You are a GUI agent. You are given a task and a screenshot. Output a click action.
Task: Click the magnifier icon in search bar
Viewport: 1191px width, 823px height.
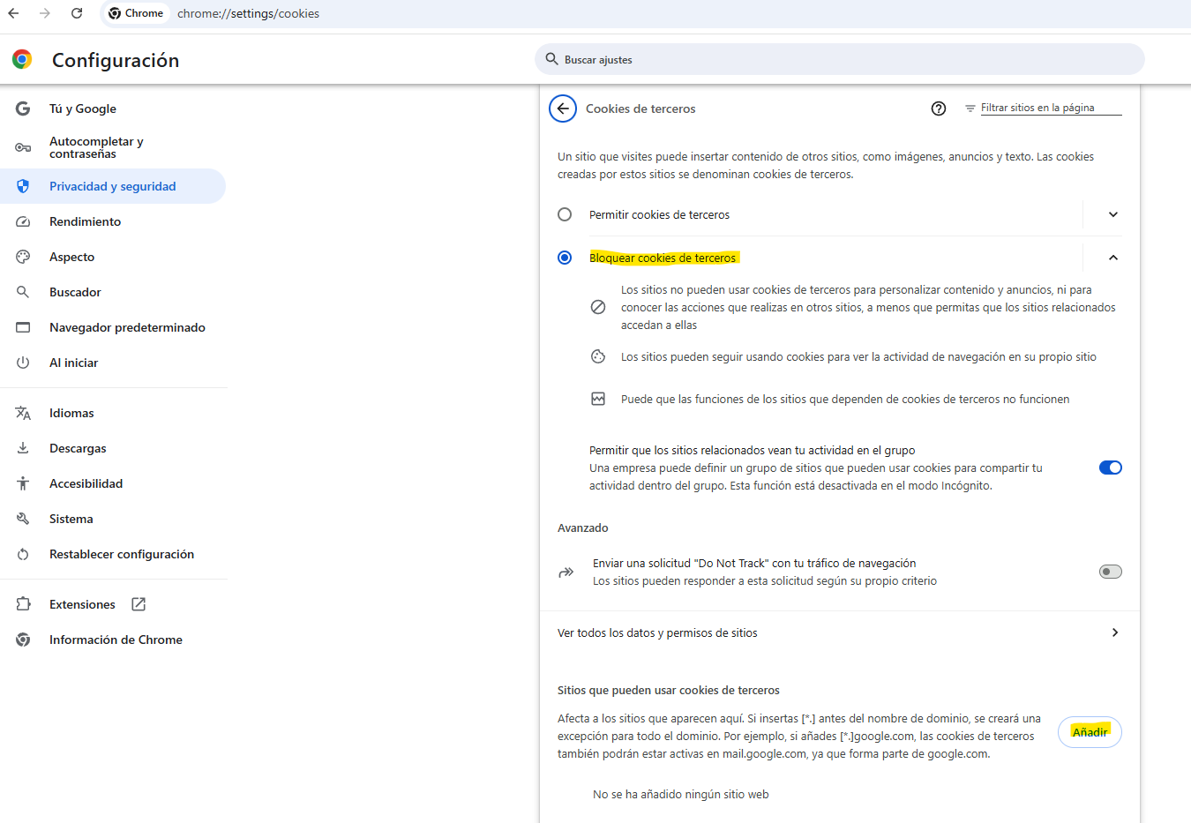[x=551, y=59]
